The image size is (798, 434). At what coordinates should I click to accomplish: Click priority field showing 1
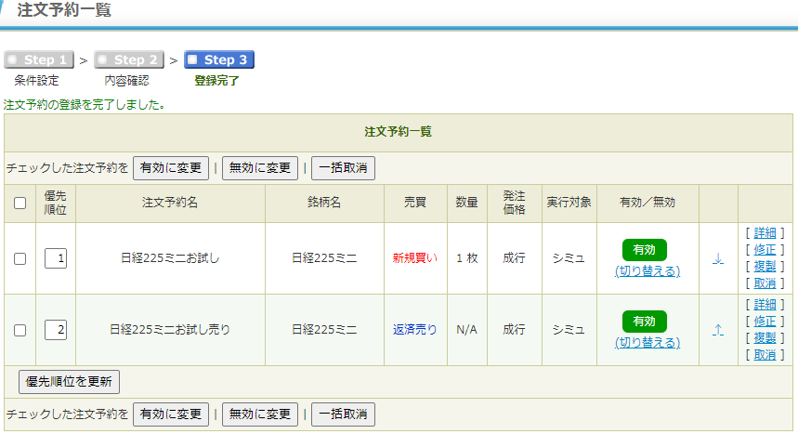[x=56, y=258]
